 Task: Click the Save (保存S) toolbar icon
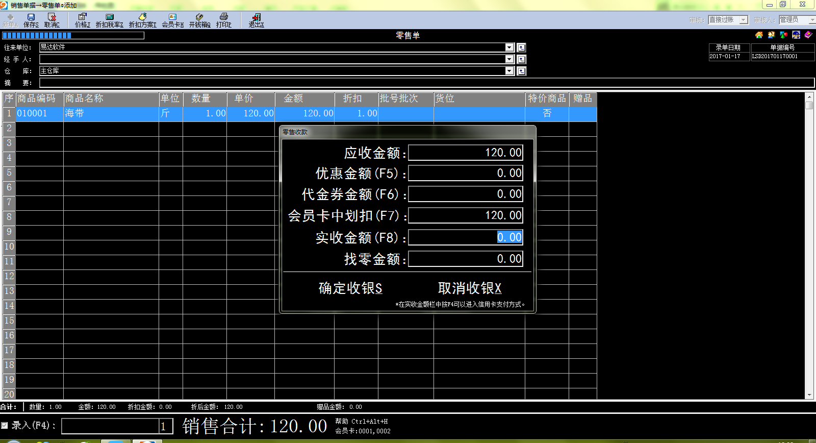click(31, 20)
